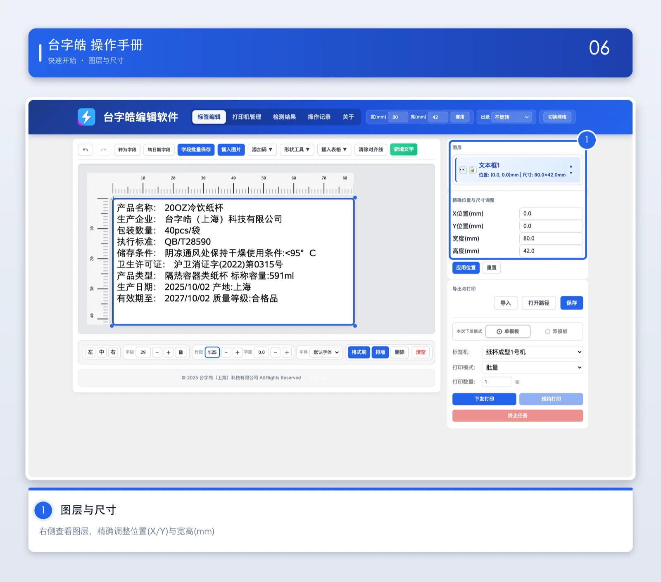Expand 插入表格 dropdown menu
Screen dimensions: 661x582
[x=334, y=149]
